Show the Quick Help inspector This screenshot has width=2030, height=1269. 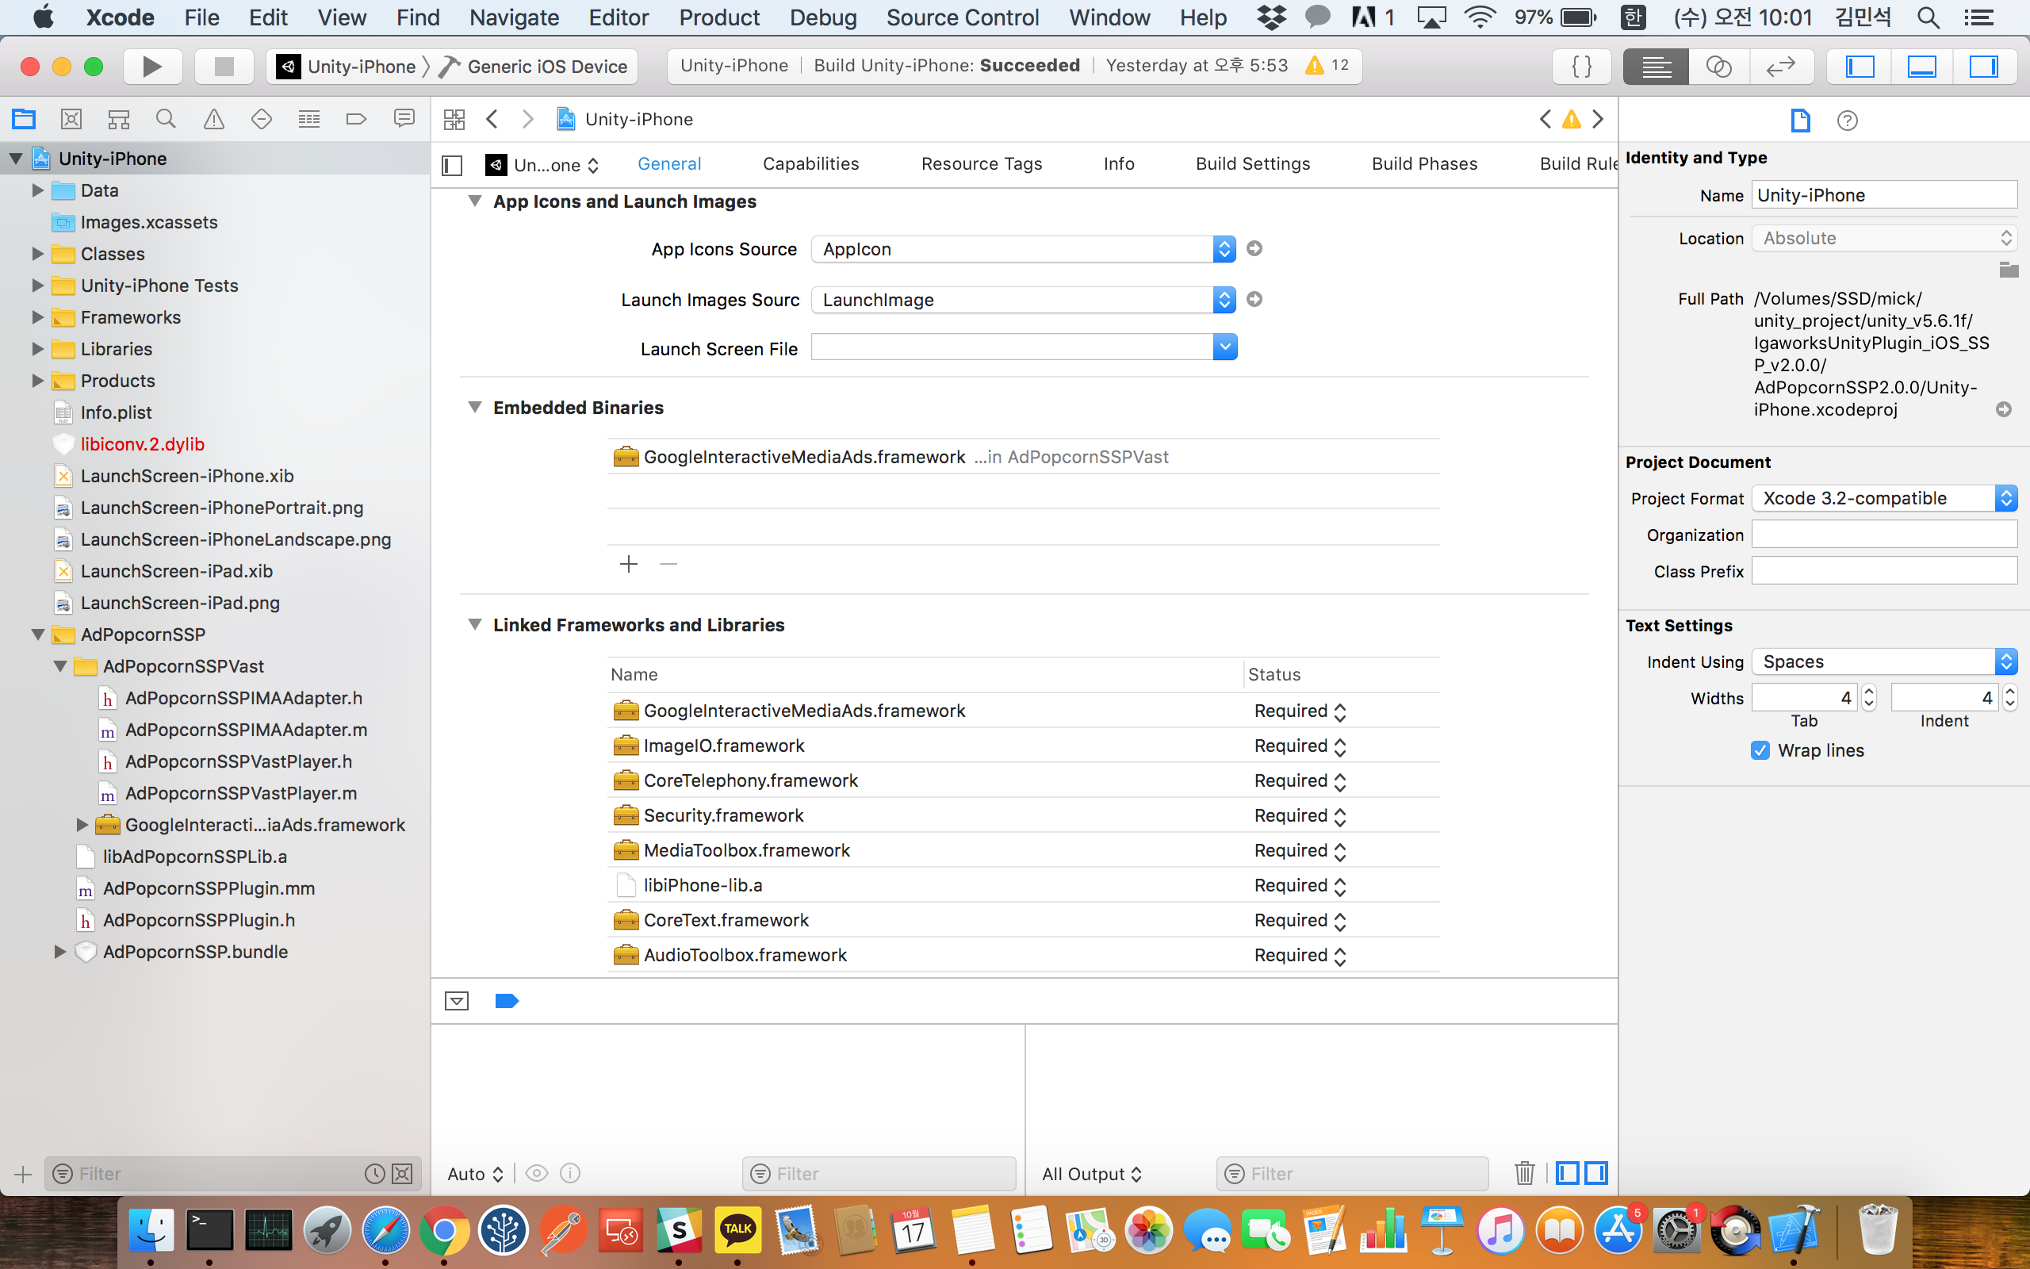point(1847,120)
